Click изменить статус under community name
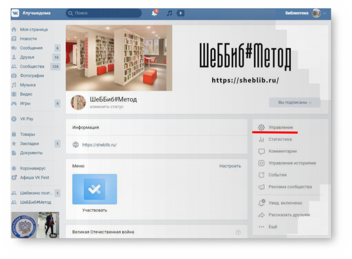Image resolution: width=352 pixels, height=259 pixels. coord(107,107)
